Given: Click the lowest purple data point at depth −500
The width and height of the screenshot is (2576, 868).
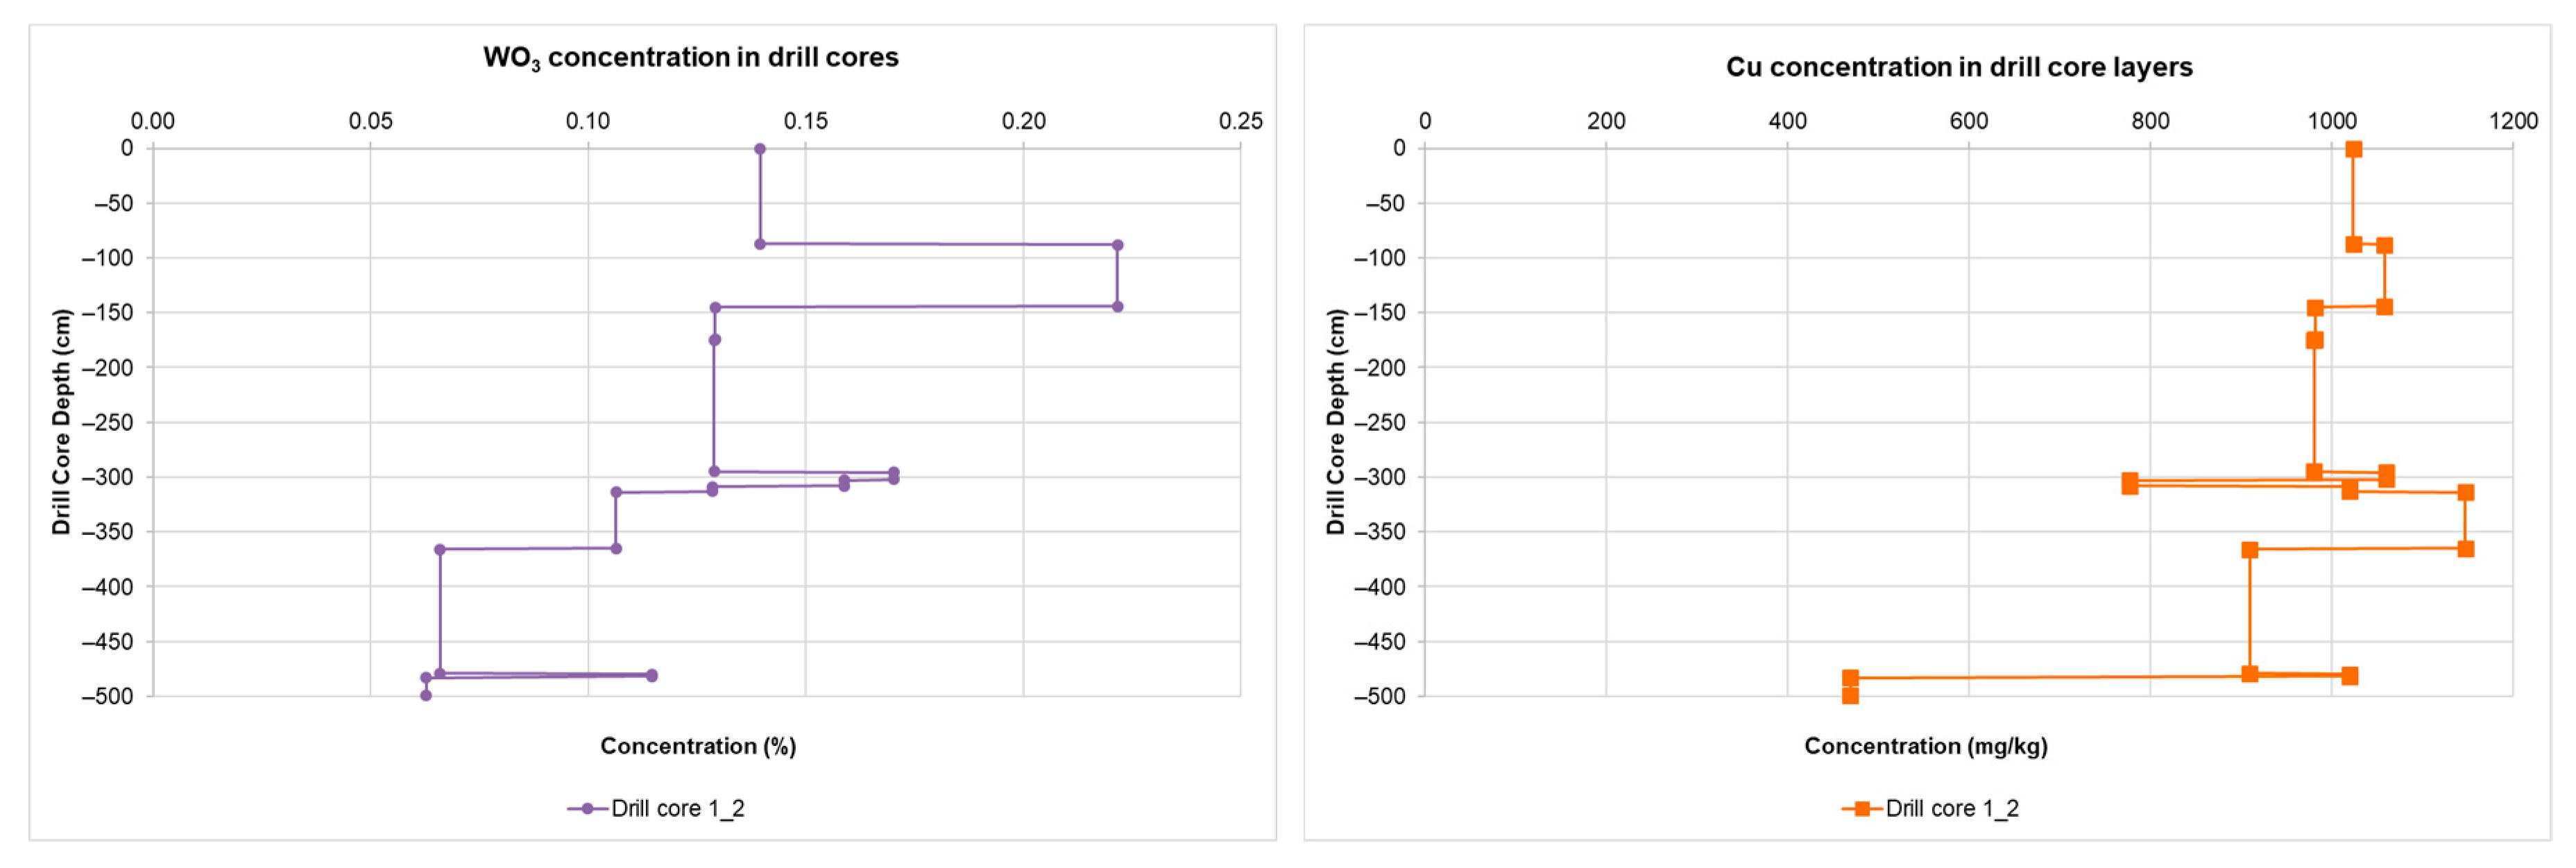Looking at the screenshot, I should [x=426, y=695].
